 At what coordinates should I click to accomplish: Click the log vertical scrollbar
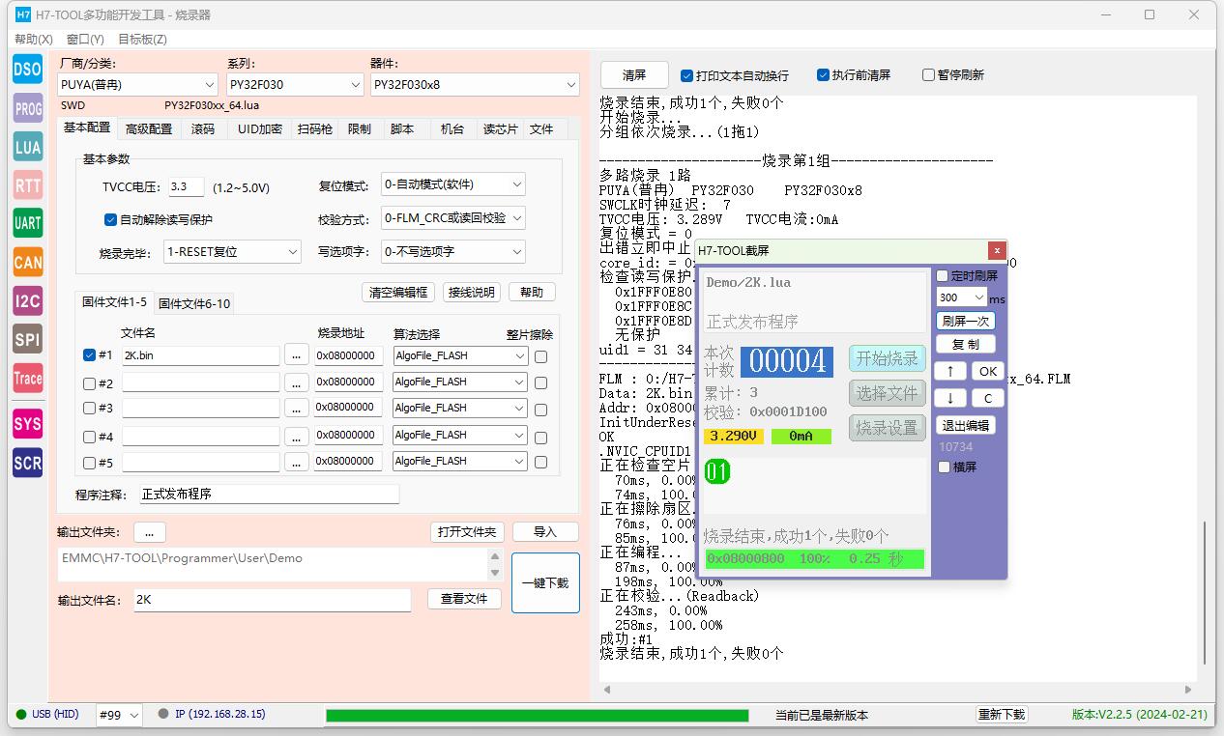1205,592
